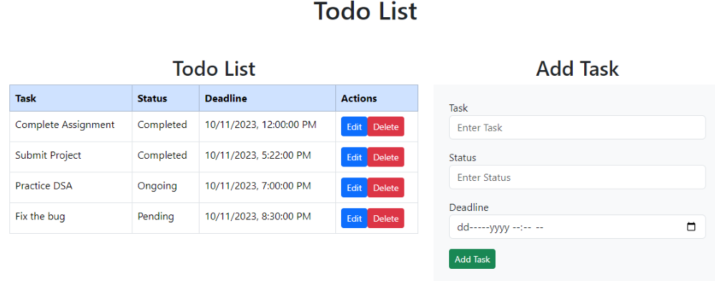Select the 8:30:00 PM deadline cell

click(267, 218)
